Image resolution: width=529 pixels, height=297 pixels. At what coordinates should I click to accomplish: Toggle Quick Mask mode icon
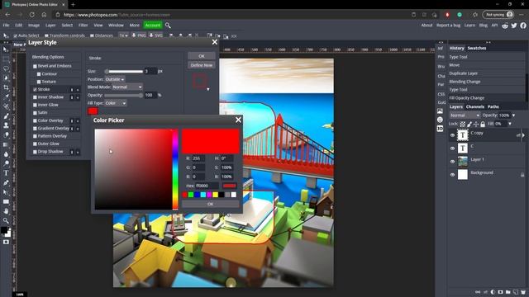tap(6, 242)
